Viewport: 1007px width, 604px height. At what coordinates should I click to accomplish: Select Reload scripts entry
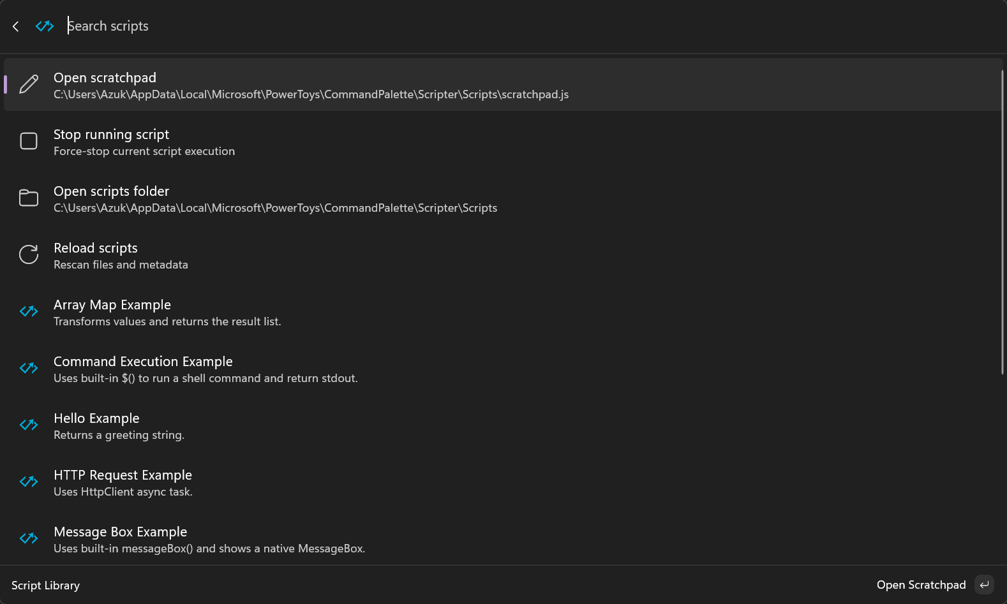(x=503, y=255)
